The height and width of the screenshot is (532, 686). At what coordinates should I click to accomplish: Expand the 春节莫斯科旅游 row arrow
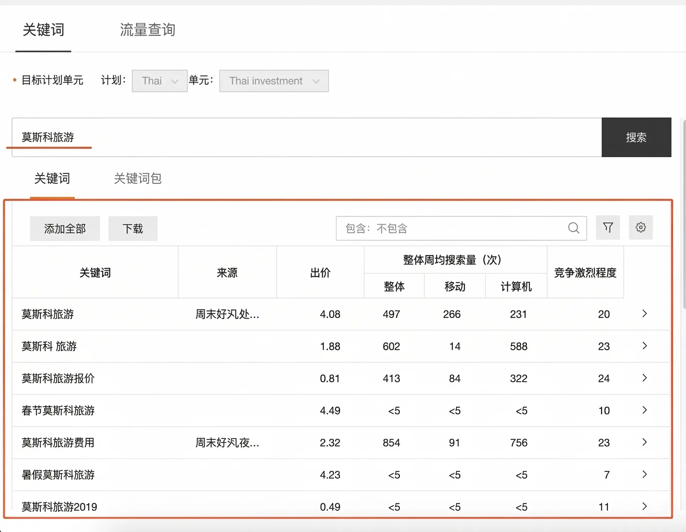tap(645, 410)
